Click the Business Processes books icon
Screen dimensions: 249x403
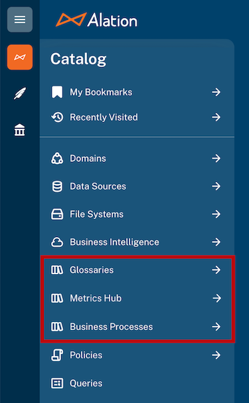tap(57, 327)
